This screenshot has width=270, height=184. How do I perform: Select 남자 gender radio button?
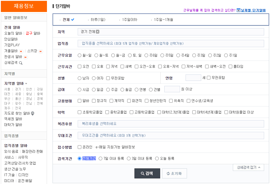coord(79,78)
